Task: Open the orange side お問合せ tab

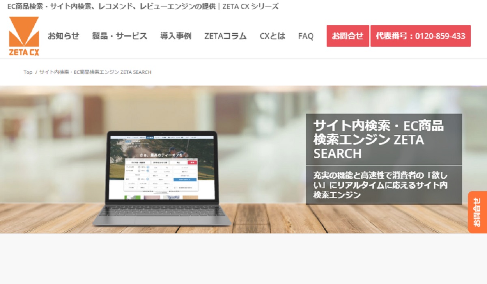Action: click(477, 212)
